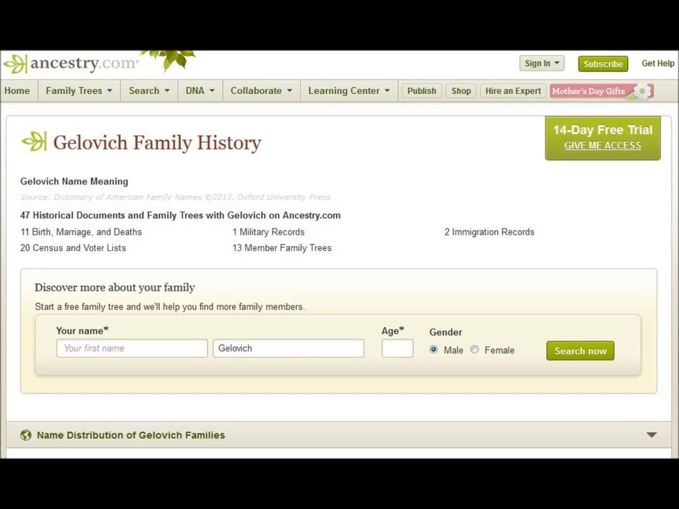
Task: Open the Shop page
Action: tap(460, 91)
